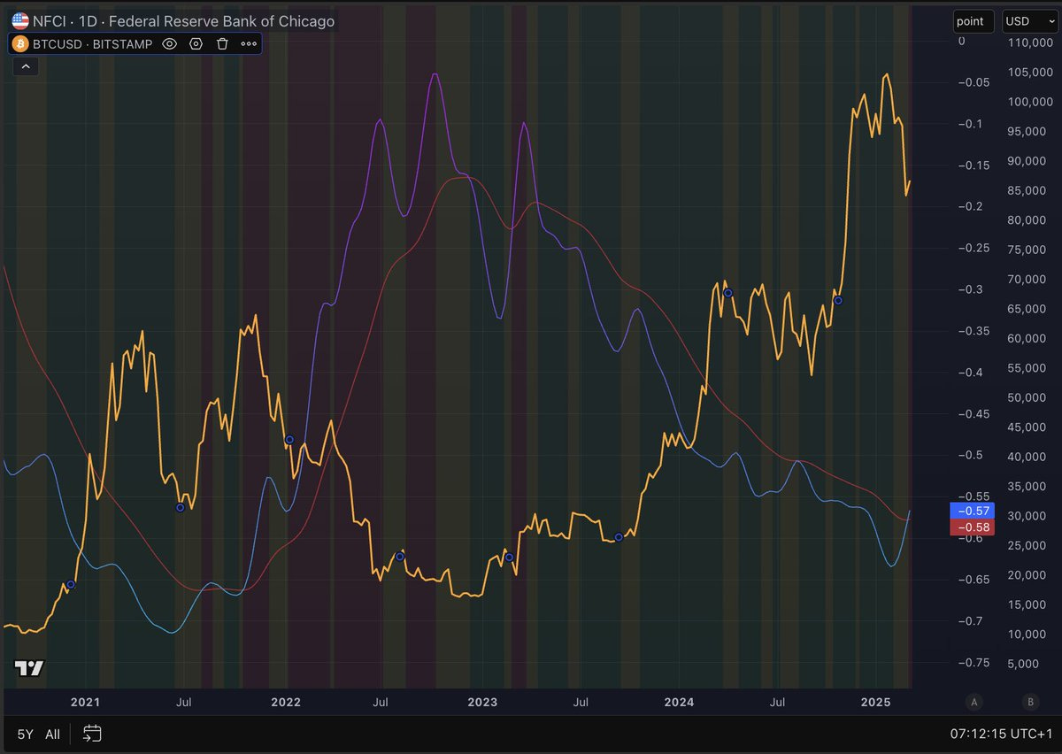Click the A price scale button
This screenshot has height=754, width=1062.
tap(973, 702)
